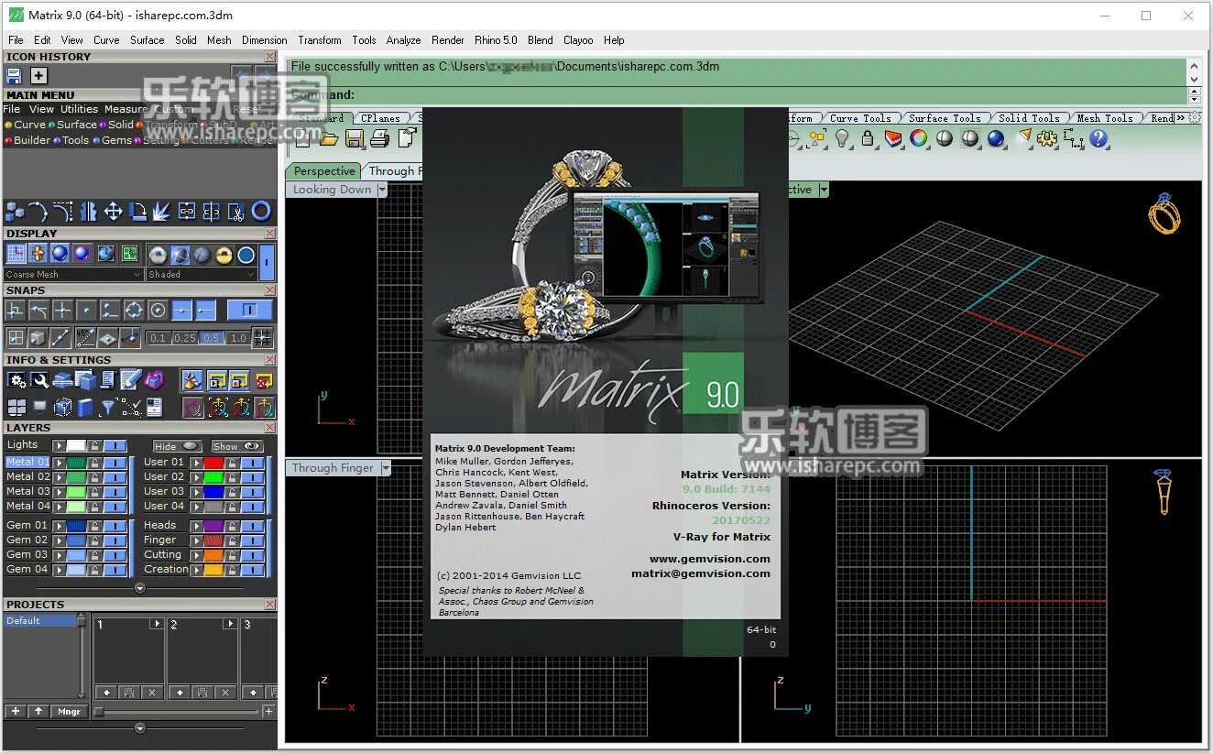Select the 0.25 snap increment button
Viewport: 1213px width, 753px height.
click(x=185, y=338)
